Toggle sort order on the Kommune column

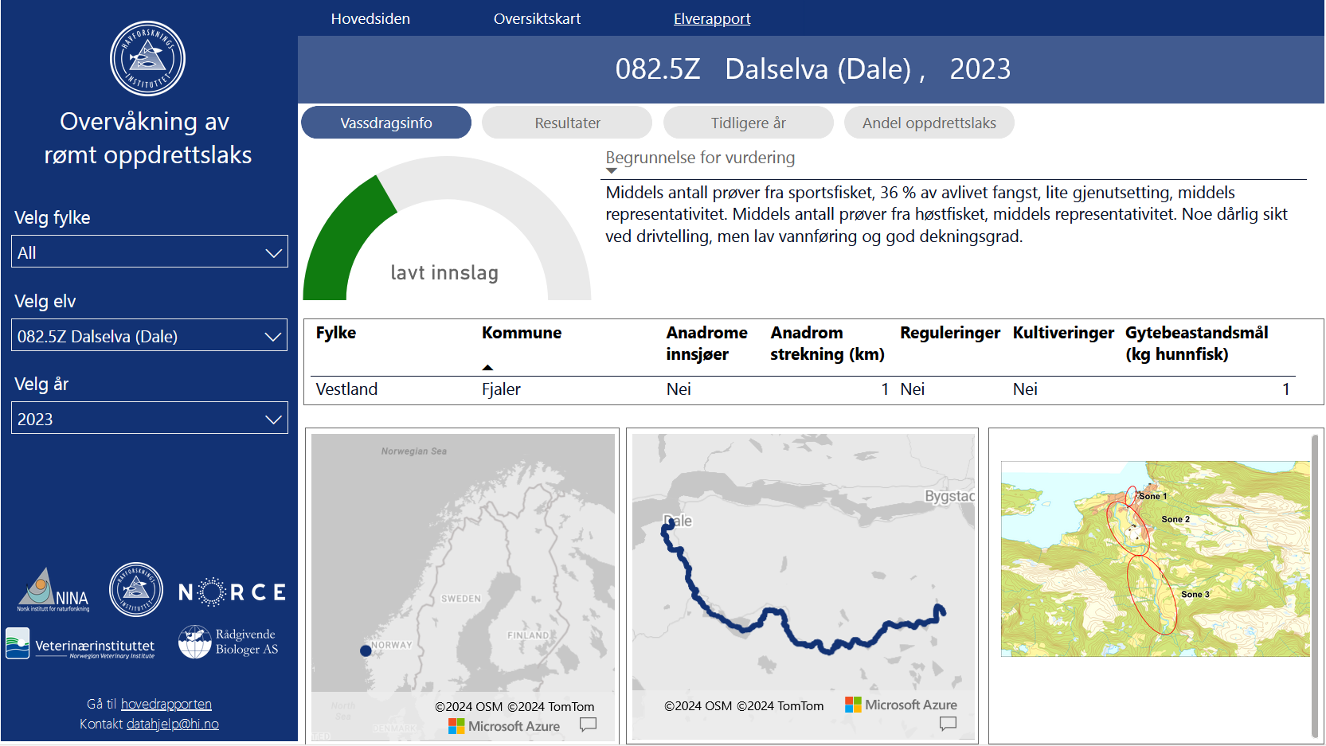[x=522, y=333]
